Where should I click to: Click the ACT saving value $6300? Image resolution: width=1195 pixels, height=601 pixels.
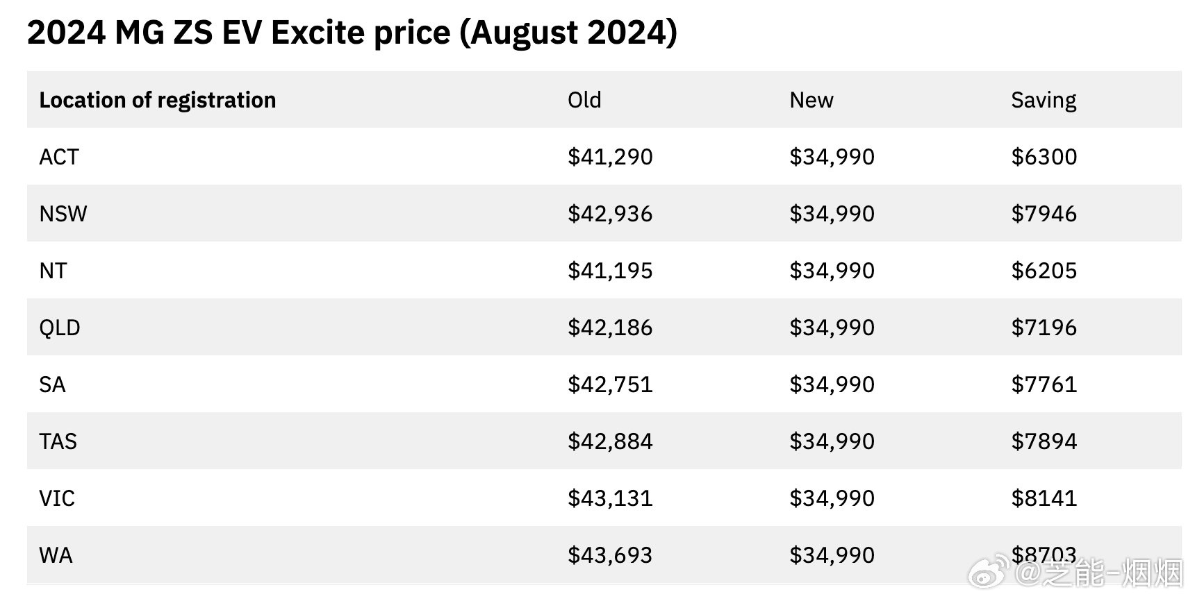coord(1044,157)
